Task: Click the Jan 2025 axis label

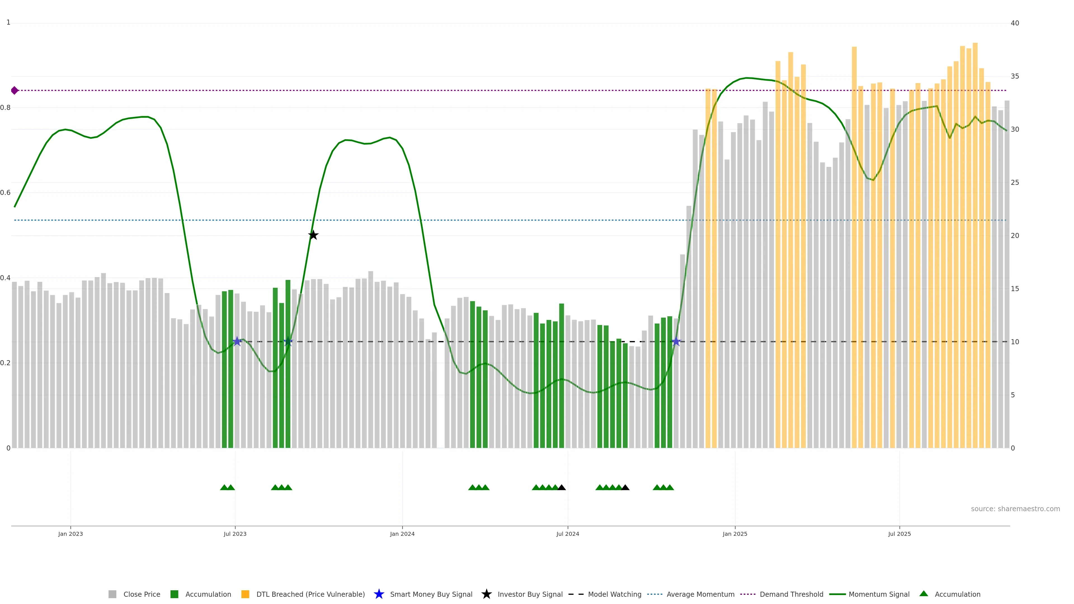Action: (735, 534)
